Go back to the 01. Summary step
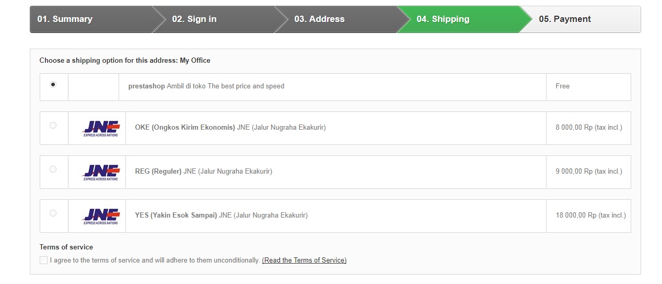Image resolution: width=662 pixels, height=284 pixels. pyautogui.click(x=65, y=19)
